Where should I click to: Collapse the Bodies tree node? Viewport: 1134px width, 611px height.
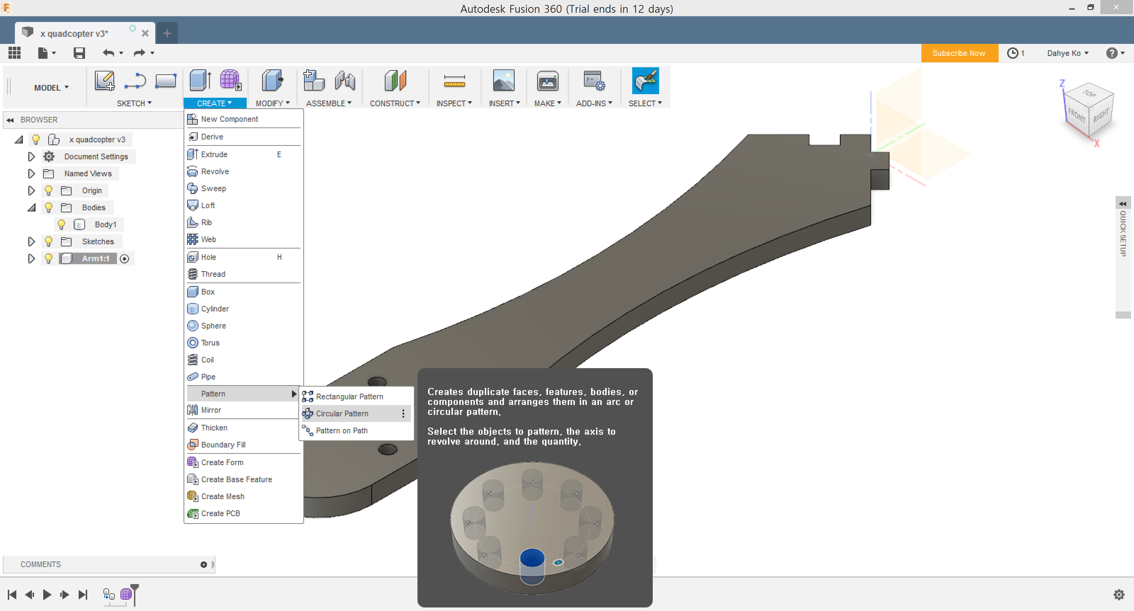pos(31,208)
